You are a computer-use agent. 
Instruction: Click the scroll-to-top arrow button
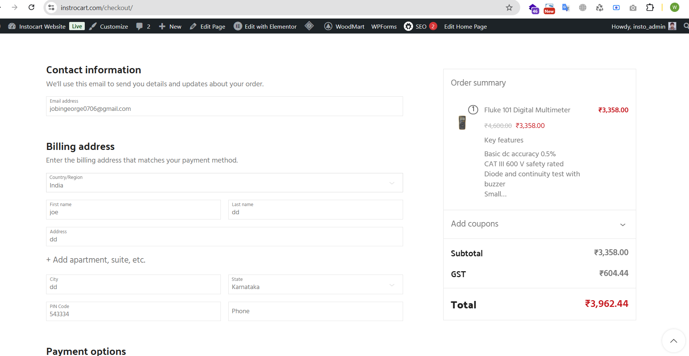click(673, 341)
